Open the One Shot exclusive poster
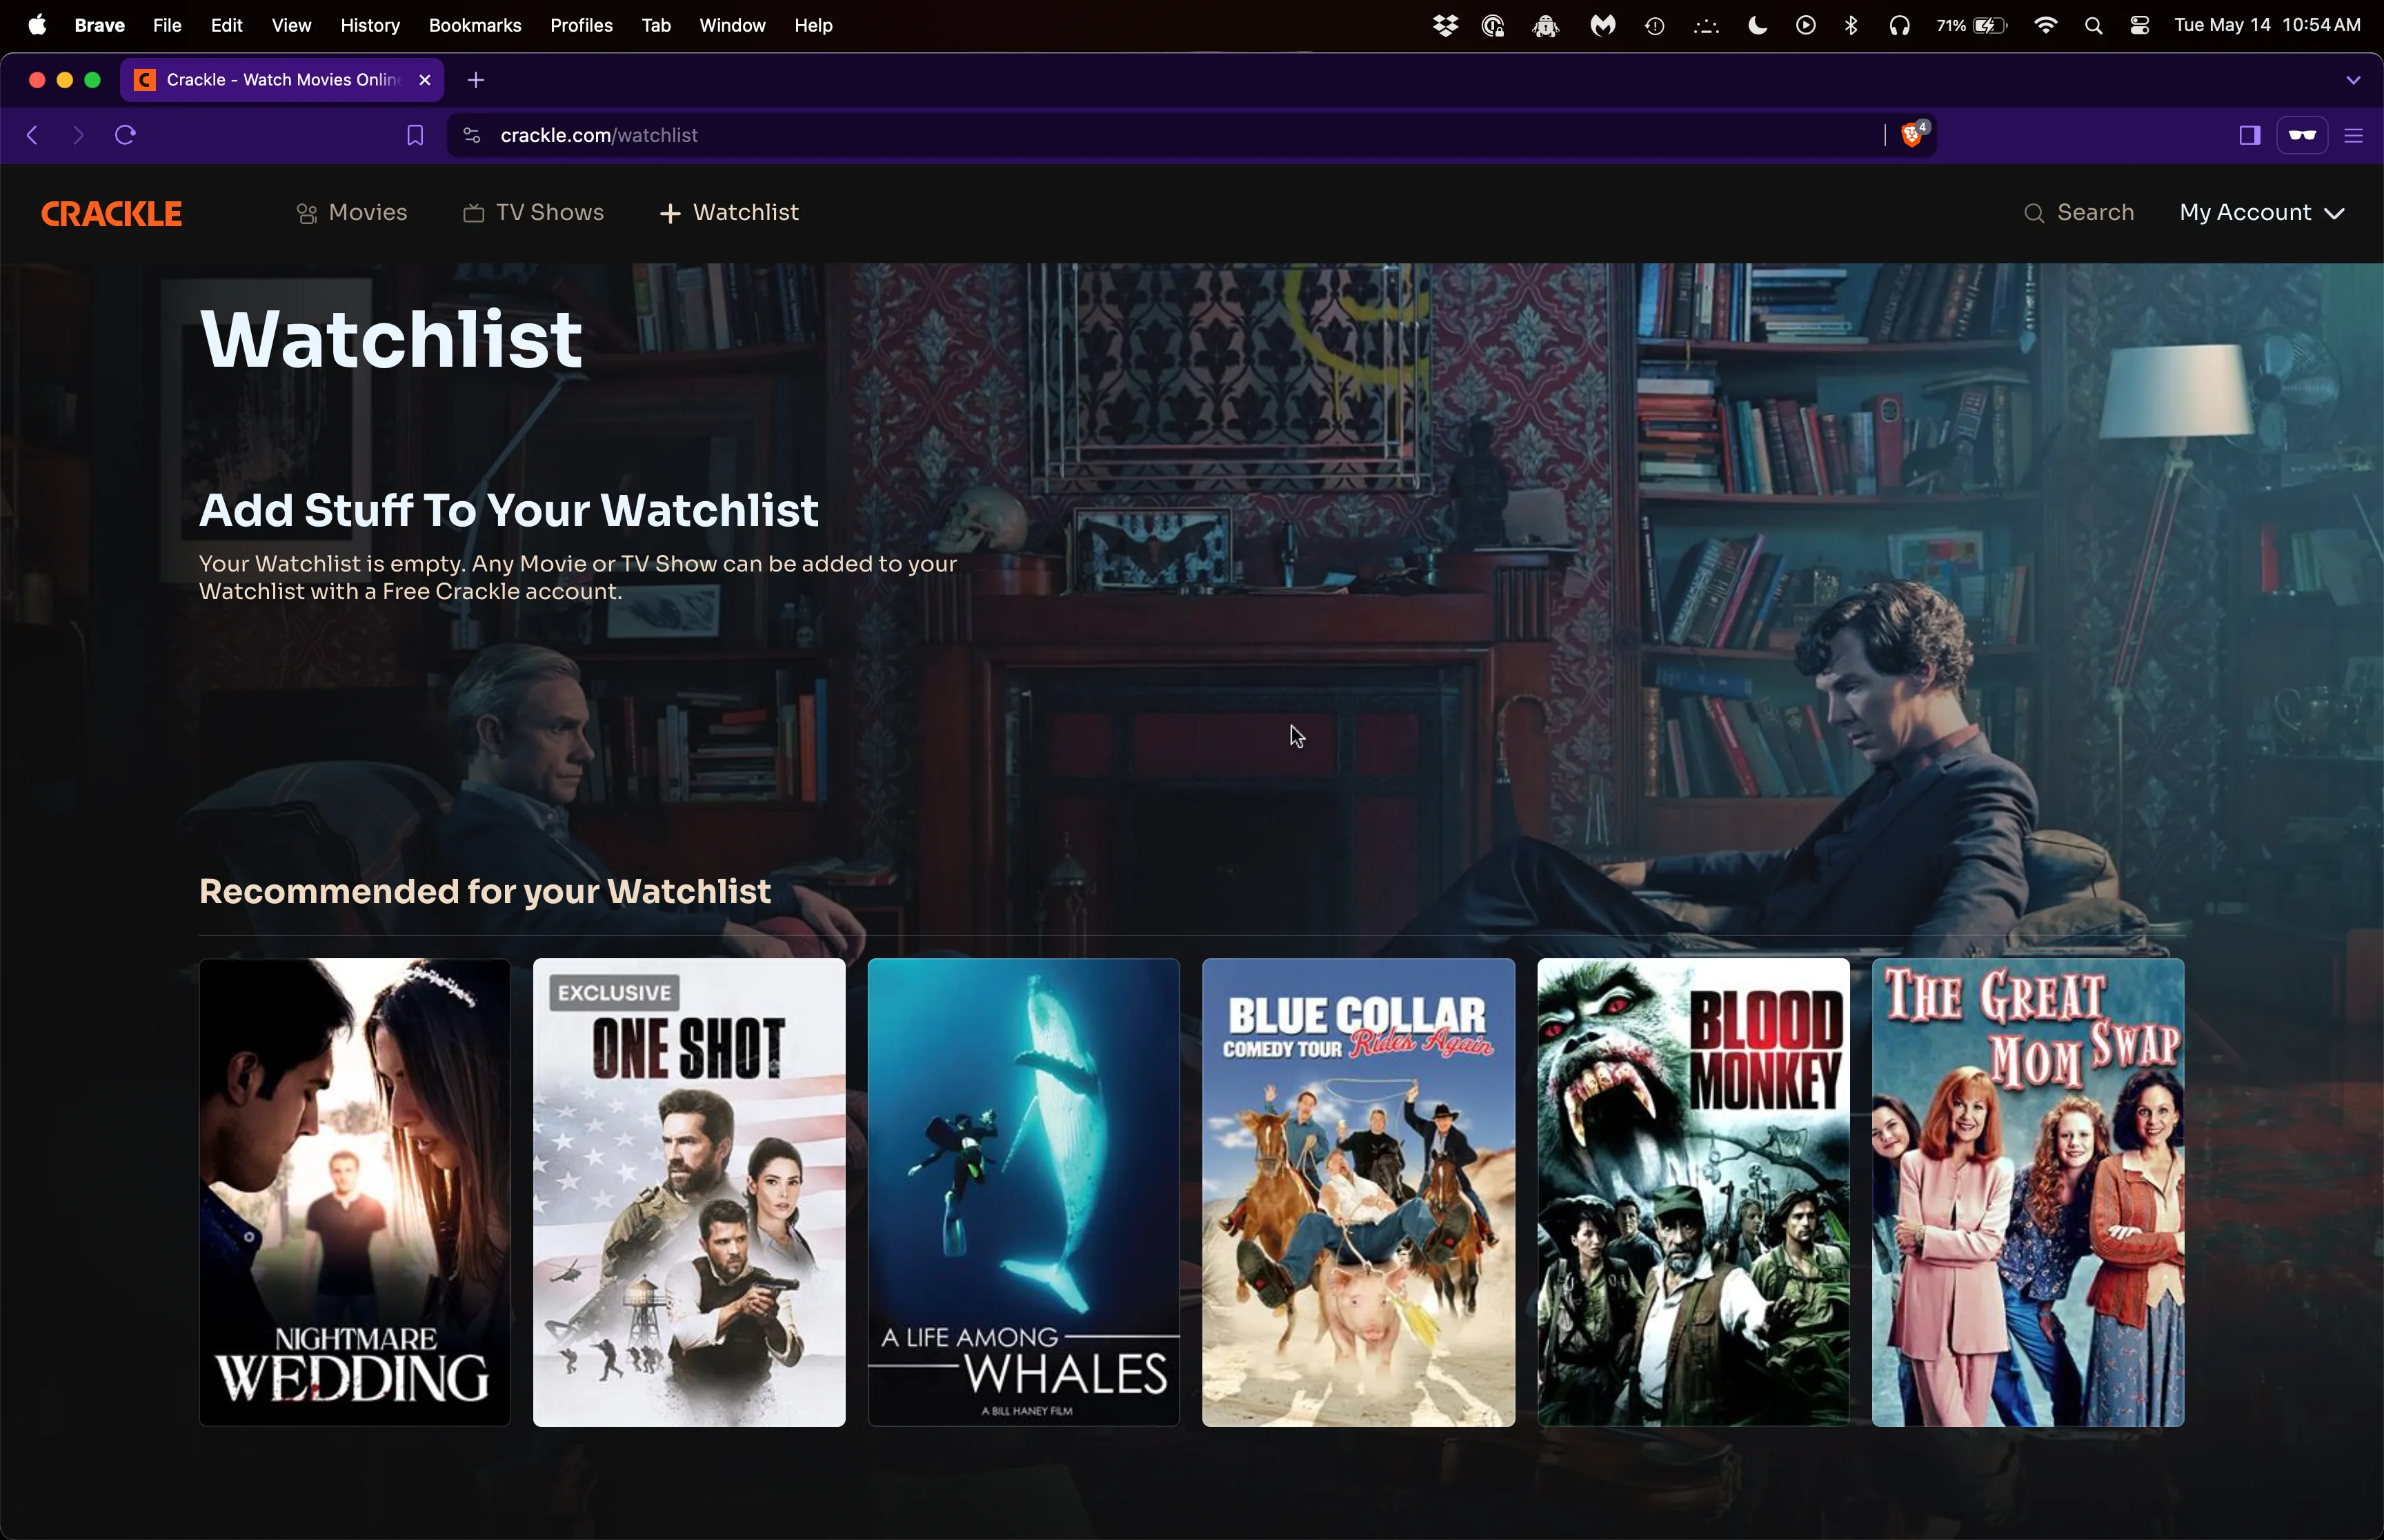 [x=689, y=1192]
